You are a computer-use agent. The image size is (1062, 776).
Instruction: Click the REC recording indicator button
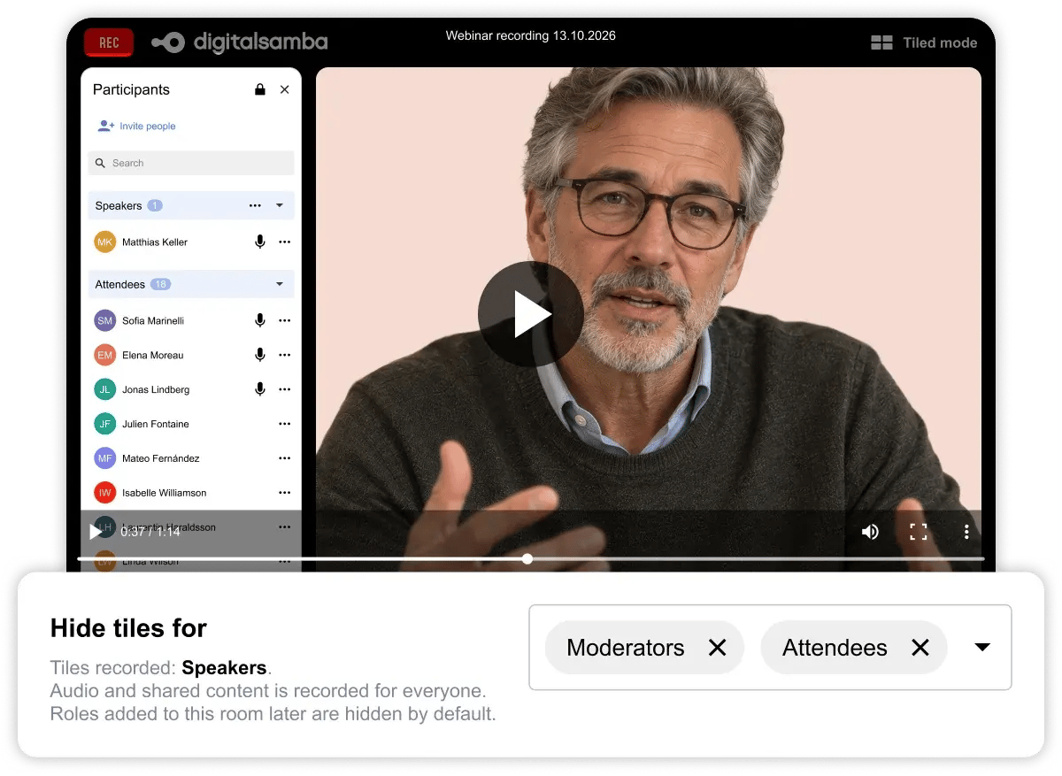(109, 42)
